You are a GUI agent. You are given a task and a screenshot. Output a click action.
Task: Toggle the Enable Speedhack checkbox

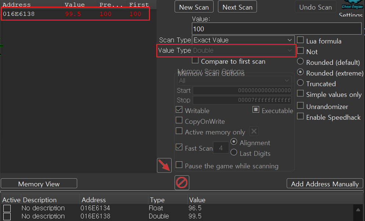(300, 117)
